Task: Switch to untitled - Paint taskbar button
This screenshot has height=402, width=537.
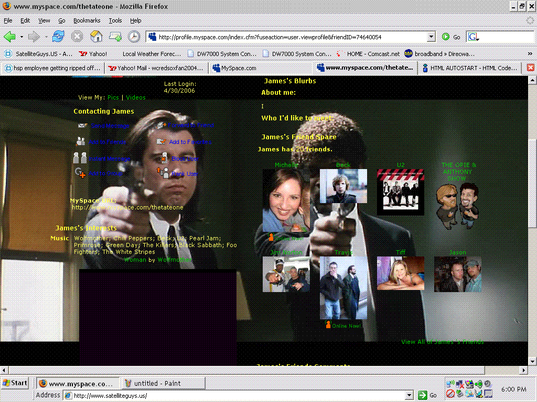Action: coord(163,383)
